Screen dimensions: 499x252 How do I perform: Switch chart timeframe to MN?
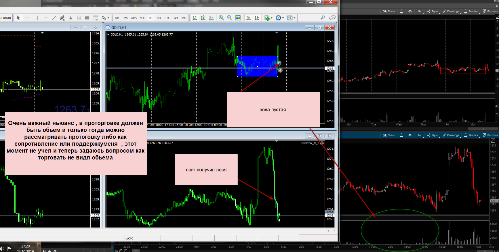point(184,18)
